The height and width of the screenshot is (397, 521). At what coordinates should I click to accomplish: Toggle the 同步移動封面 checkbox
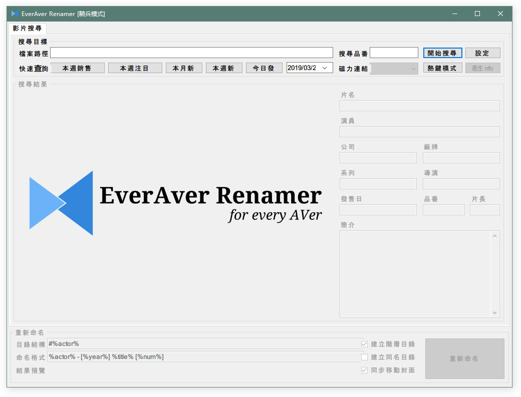[x=365, y=370]
